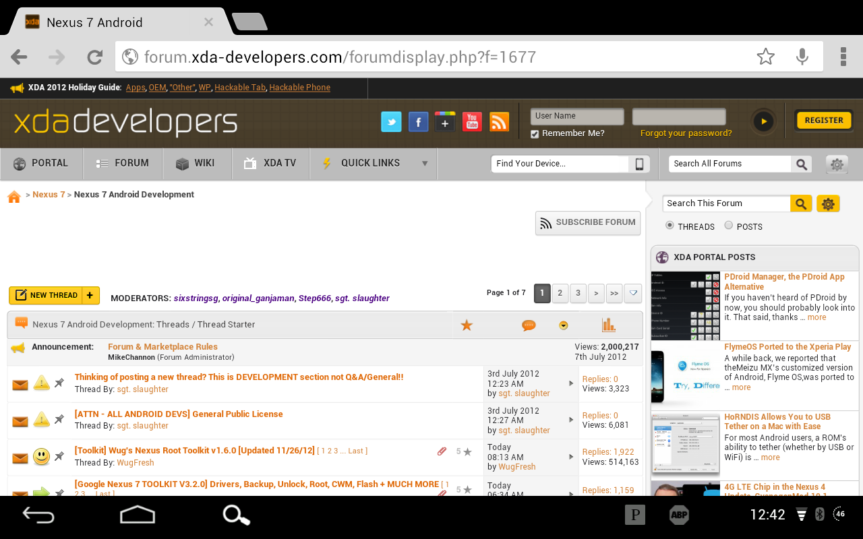Open XDA Twitter icon link
The width and height of the screenshot is (863, 539).
tap(391, 122)
